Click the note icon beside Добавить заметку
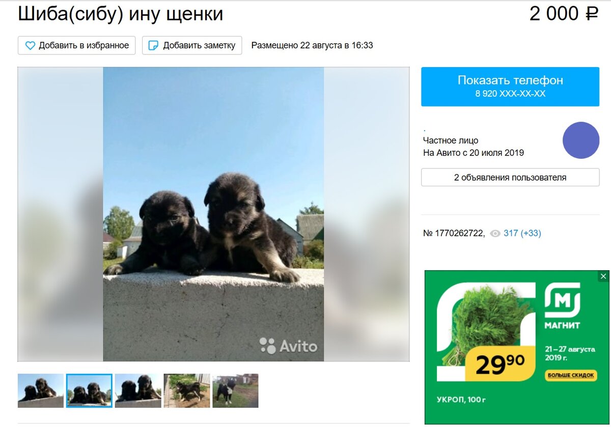This screenshot has height=427, width=611. pos(153,45)
